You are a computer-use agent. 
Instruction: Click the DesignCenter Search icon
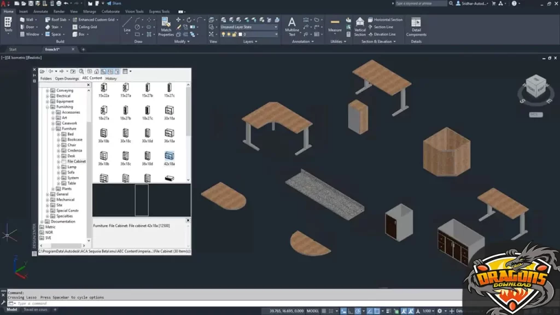point(81,72)
